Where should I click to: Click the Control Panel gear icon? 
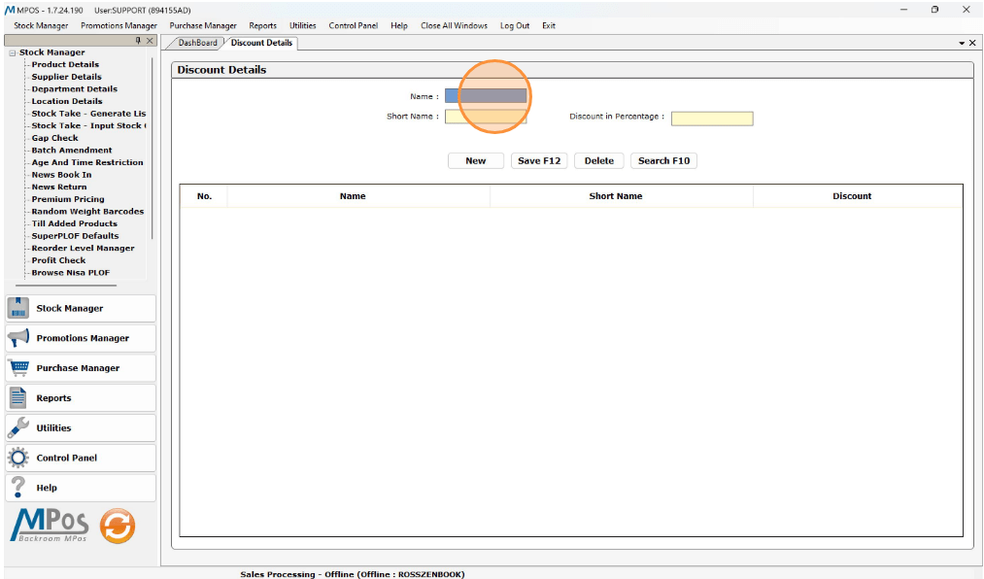pos(18,458)
